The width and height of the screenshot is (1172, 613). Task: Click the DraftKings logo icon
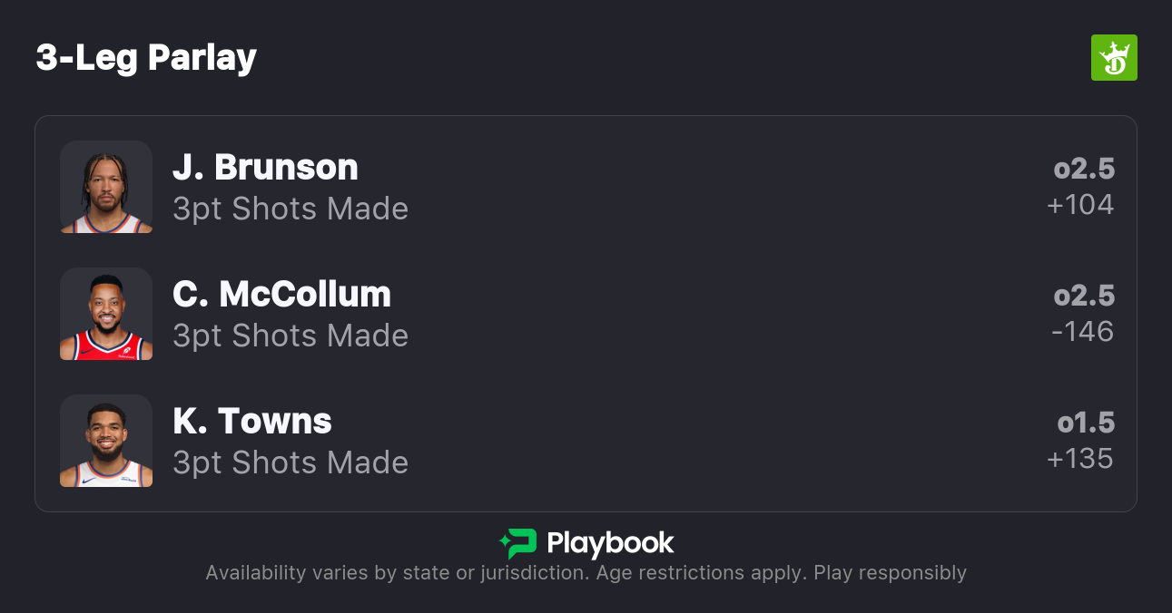pos(1113,58)
